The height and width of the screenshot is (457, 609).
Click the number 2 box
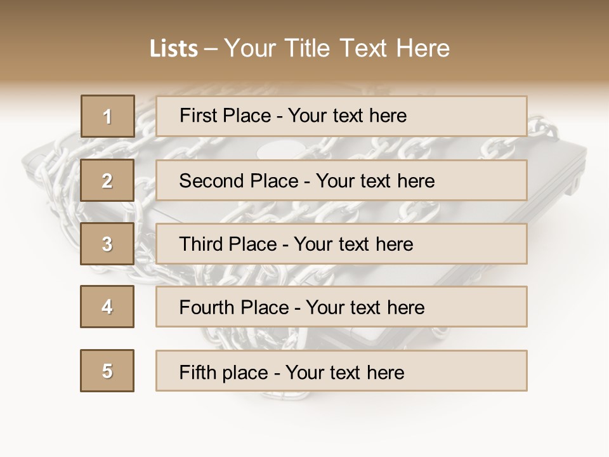point(108,180)
